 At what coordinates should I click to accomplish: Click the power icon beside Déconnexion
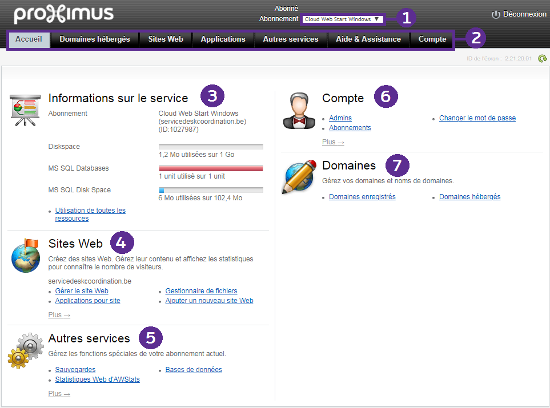496,14
